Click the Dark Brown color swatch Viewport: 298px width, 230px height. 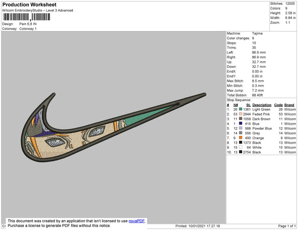240,118
